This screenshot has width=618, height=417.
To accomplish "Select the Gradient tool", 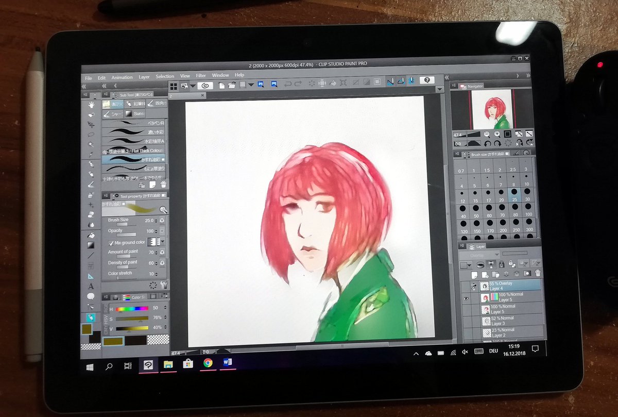I will coord(91,245).
